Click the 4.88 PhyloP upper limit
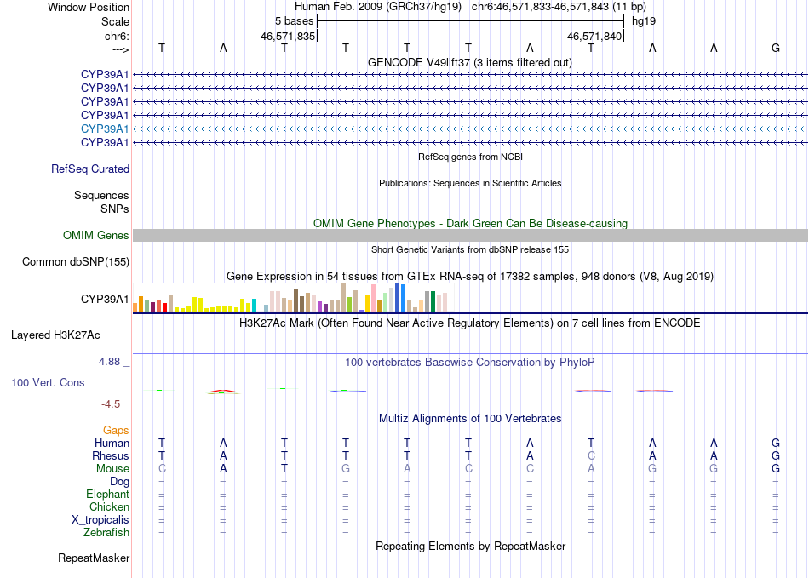This screenshot has width=809, height=578. 110,362
